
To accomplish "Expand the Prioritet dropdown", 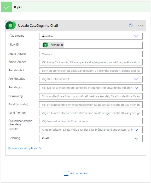I will pyautogui.click(x=136, y=130).
